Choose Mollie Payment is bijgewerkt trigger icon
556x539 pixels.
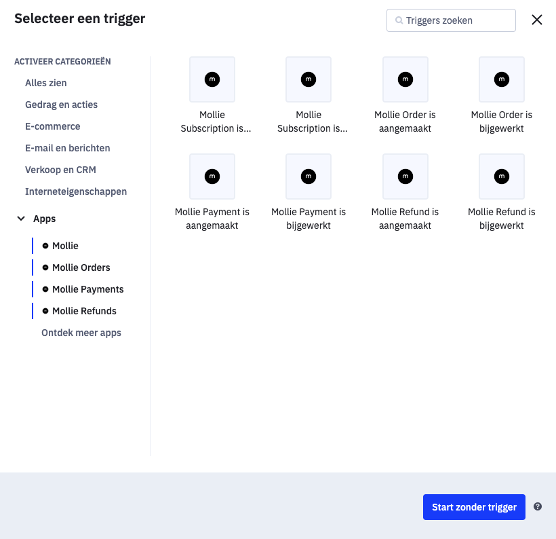click(309, 176)
